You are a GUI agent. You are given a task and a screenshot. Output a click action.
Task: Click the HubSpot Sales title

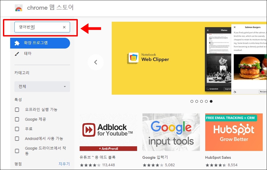point(218,157)
